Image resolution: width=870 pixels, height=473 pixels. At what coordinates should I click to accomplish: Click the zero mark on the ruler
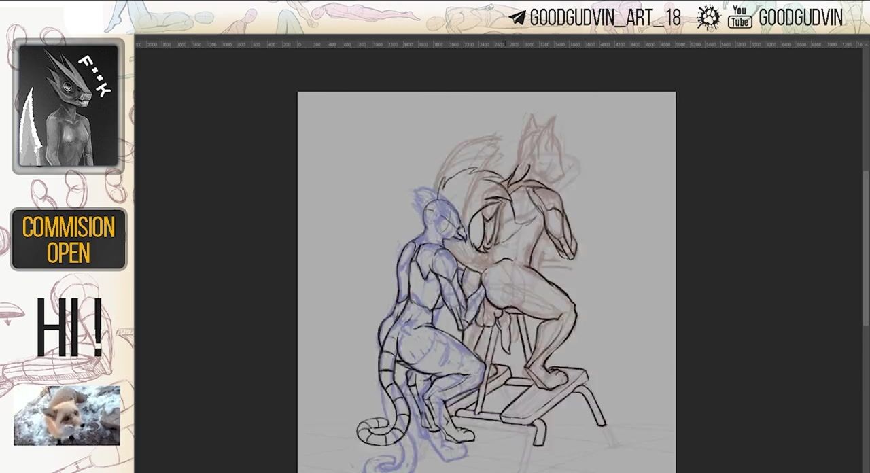[300, 44]
